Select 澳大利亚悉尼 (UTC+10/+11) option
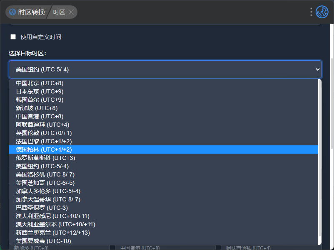The height and width of the screenshot is (250, 334). (52, 216)
